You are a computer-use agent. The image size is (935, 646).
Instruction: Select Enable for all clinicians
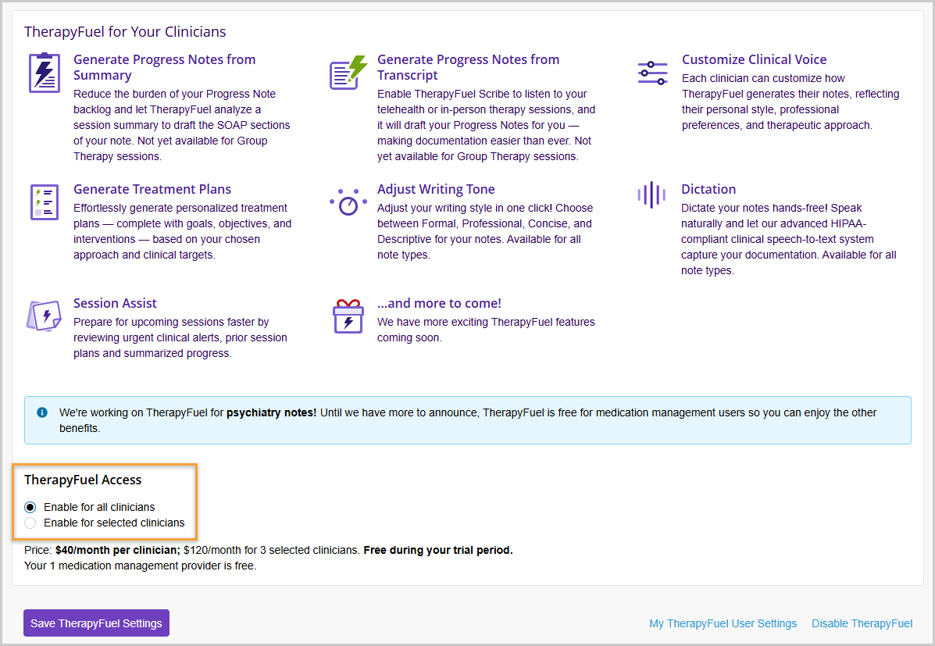coord(30,508)
